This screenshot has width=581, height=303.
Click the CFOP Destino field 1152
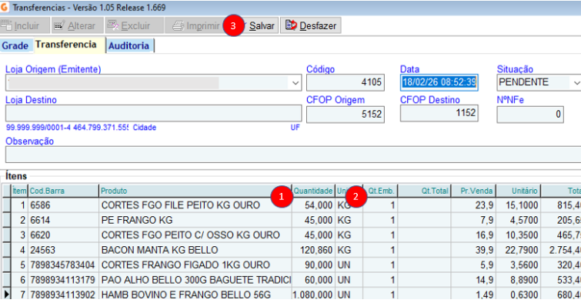(439, 113)
